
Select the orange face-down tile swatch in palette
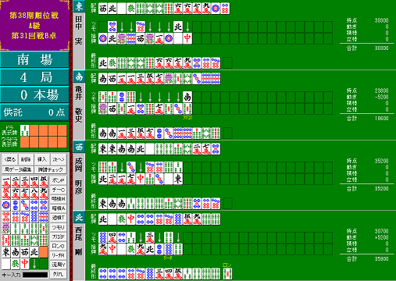(x=44, y=252)
